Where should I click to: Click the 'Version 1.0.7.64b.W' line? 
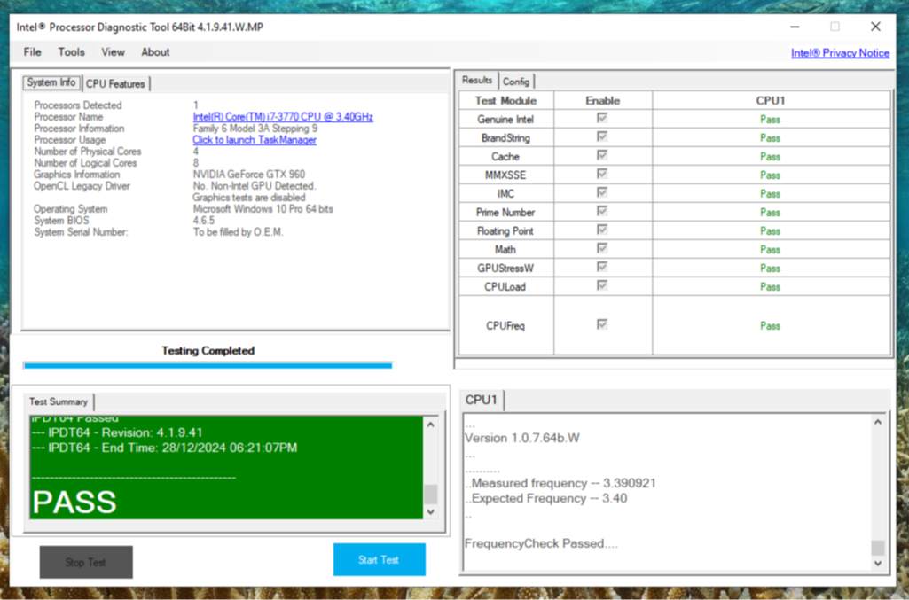pyautogui.click(x=522, y=438)
